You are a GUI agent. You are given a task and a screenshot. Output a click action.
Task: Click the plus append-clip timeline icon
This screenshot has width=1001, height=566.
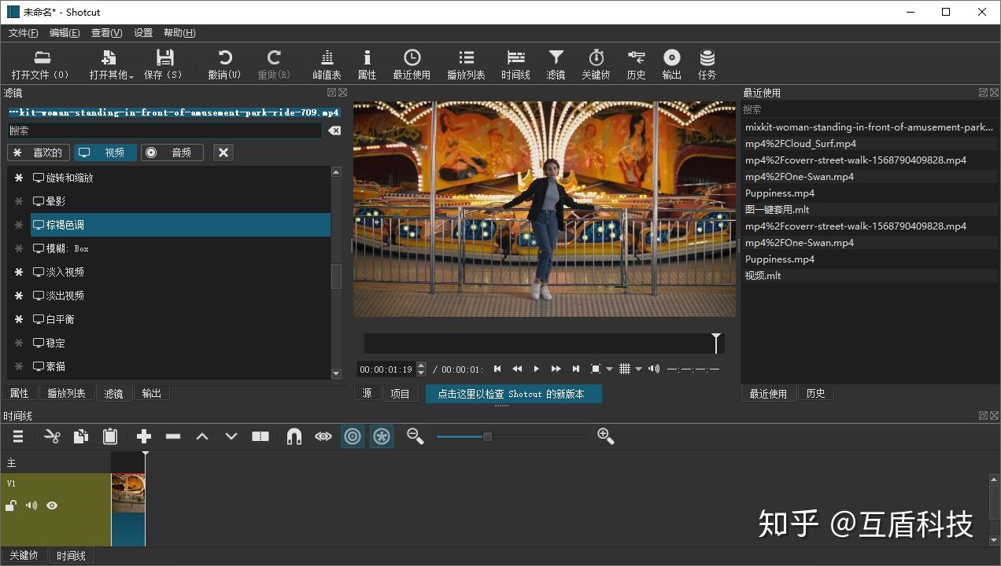(x=144, y=436)
